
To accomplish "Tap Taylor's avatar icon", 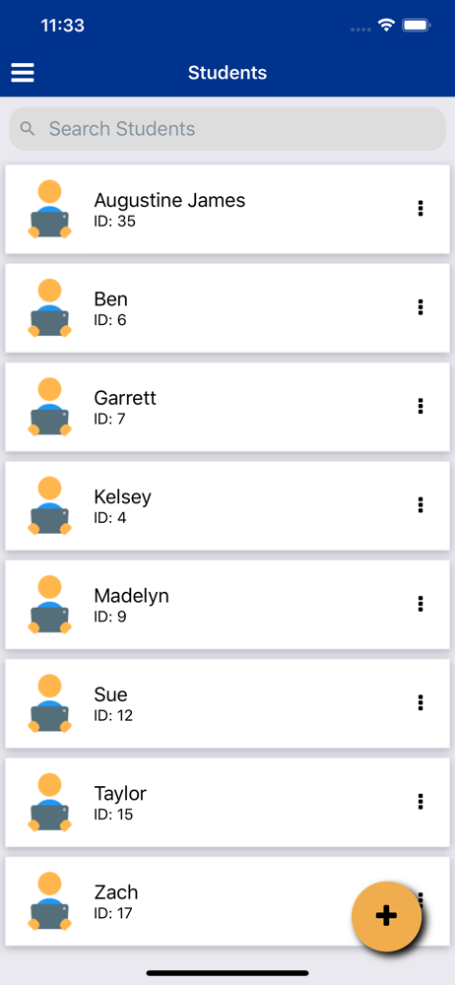I will pos(49,802).
